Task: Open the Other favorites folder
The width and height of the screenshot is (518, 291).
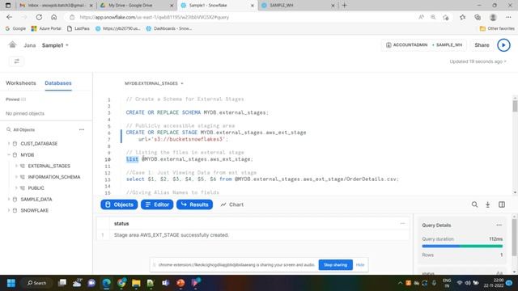Action: click(x=497, y=29)
